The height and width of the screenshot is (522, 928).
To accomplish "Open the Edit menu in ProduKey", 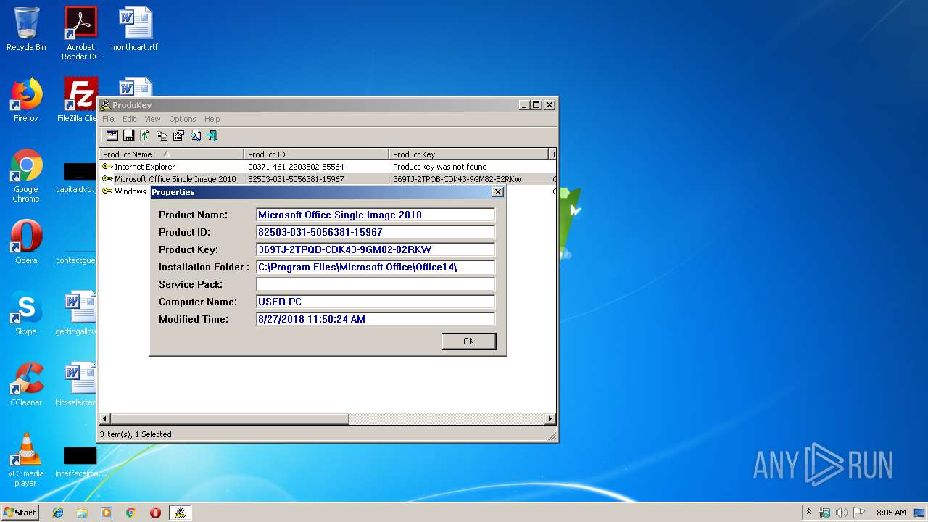I will (129, 119).
